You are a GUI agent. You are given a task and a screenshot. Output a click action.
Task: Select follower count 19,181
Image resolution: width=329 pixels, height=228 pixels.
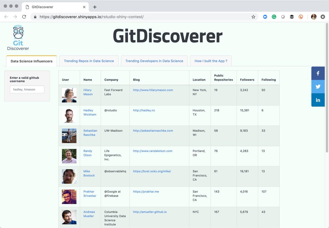pos(244,171)
